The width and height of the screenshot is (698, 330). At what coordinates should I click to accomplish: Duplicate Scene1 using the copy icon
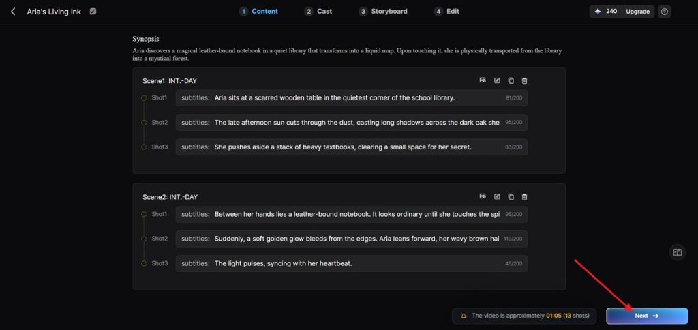511,80
